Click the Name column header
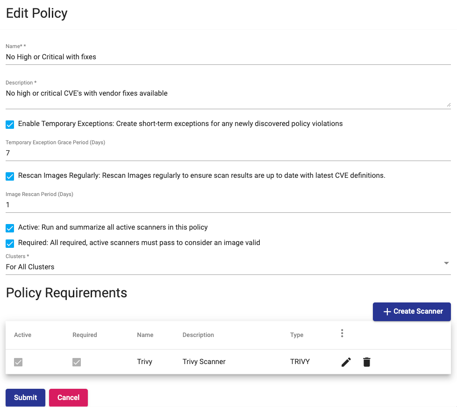The image size is (457, 407). point(145,335)
